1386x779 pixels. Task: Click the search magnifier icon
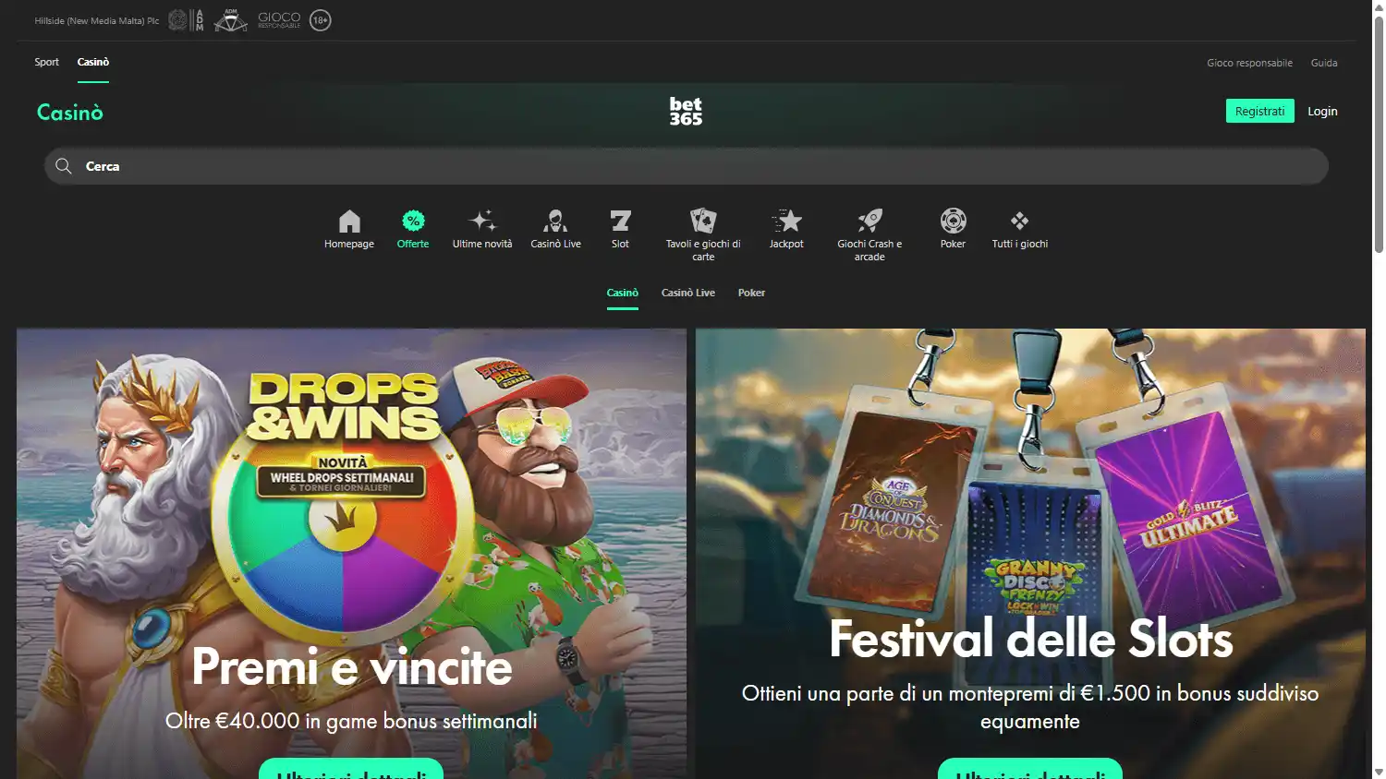coord(63,166)
